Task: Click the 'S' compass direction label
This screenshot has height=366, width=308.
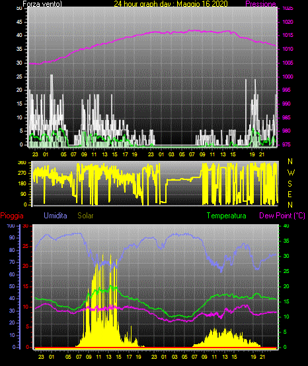Action: (289, 184)
